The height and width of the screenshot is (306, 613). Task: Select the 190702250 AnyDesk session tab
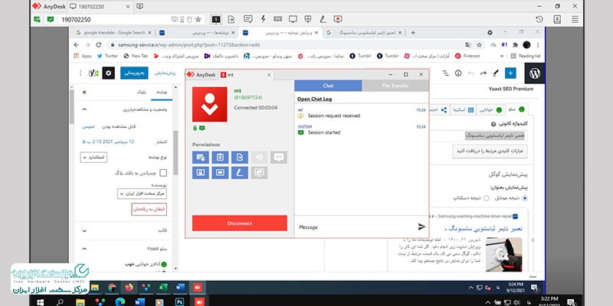(x=100, y=6)
